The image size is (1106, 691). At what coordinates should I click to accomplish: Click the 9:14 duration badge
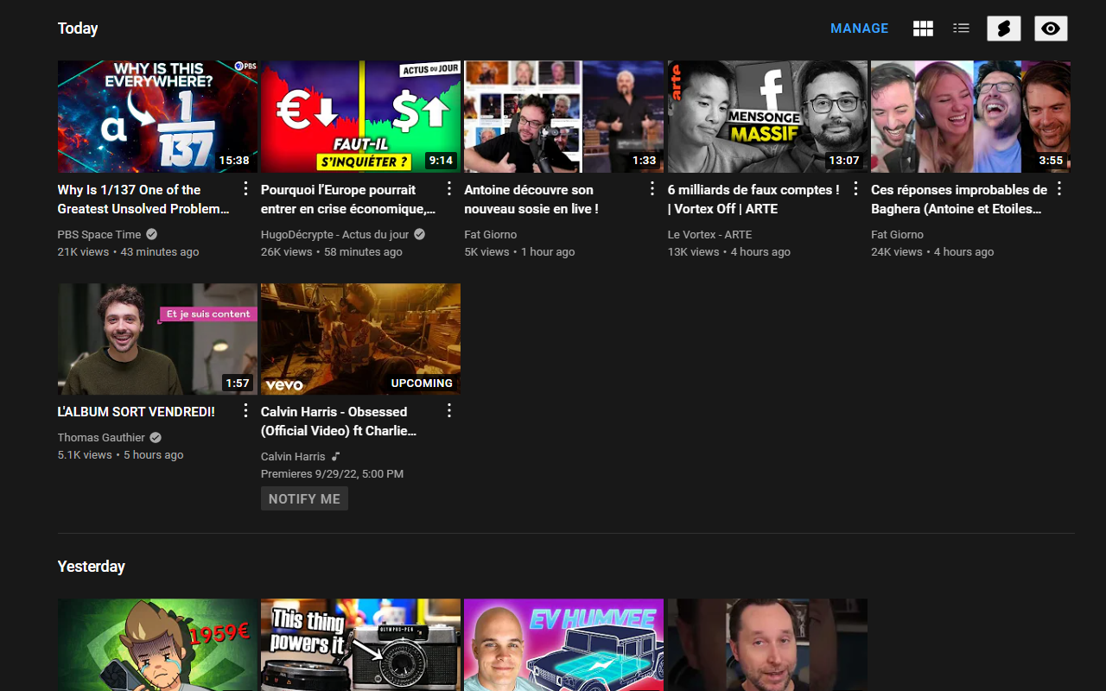(x=441, y=161)
